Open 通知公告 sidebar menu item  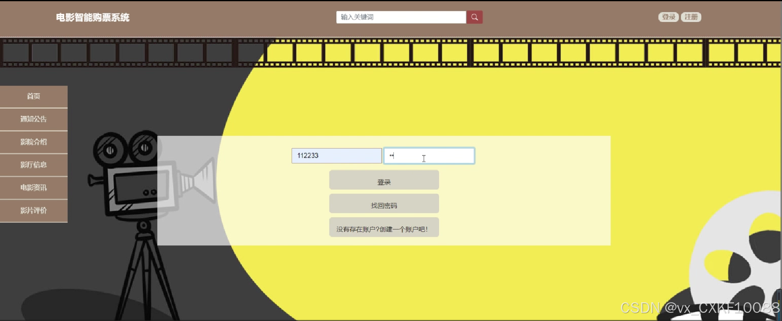(x=34, y=119)
